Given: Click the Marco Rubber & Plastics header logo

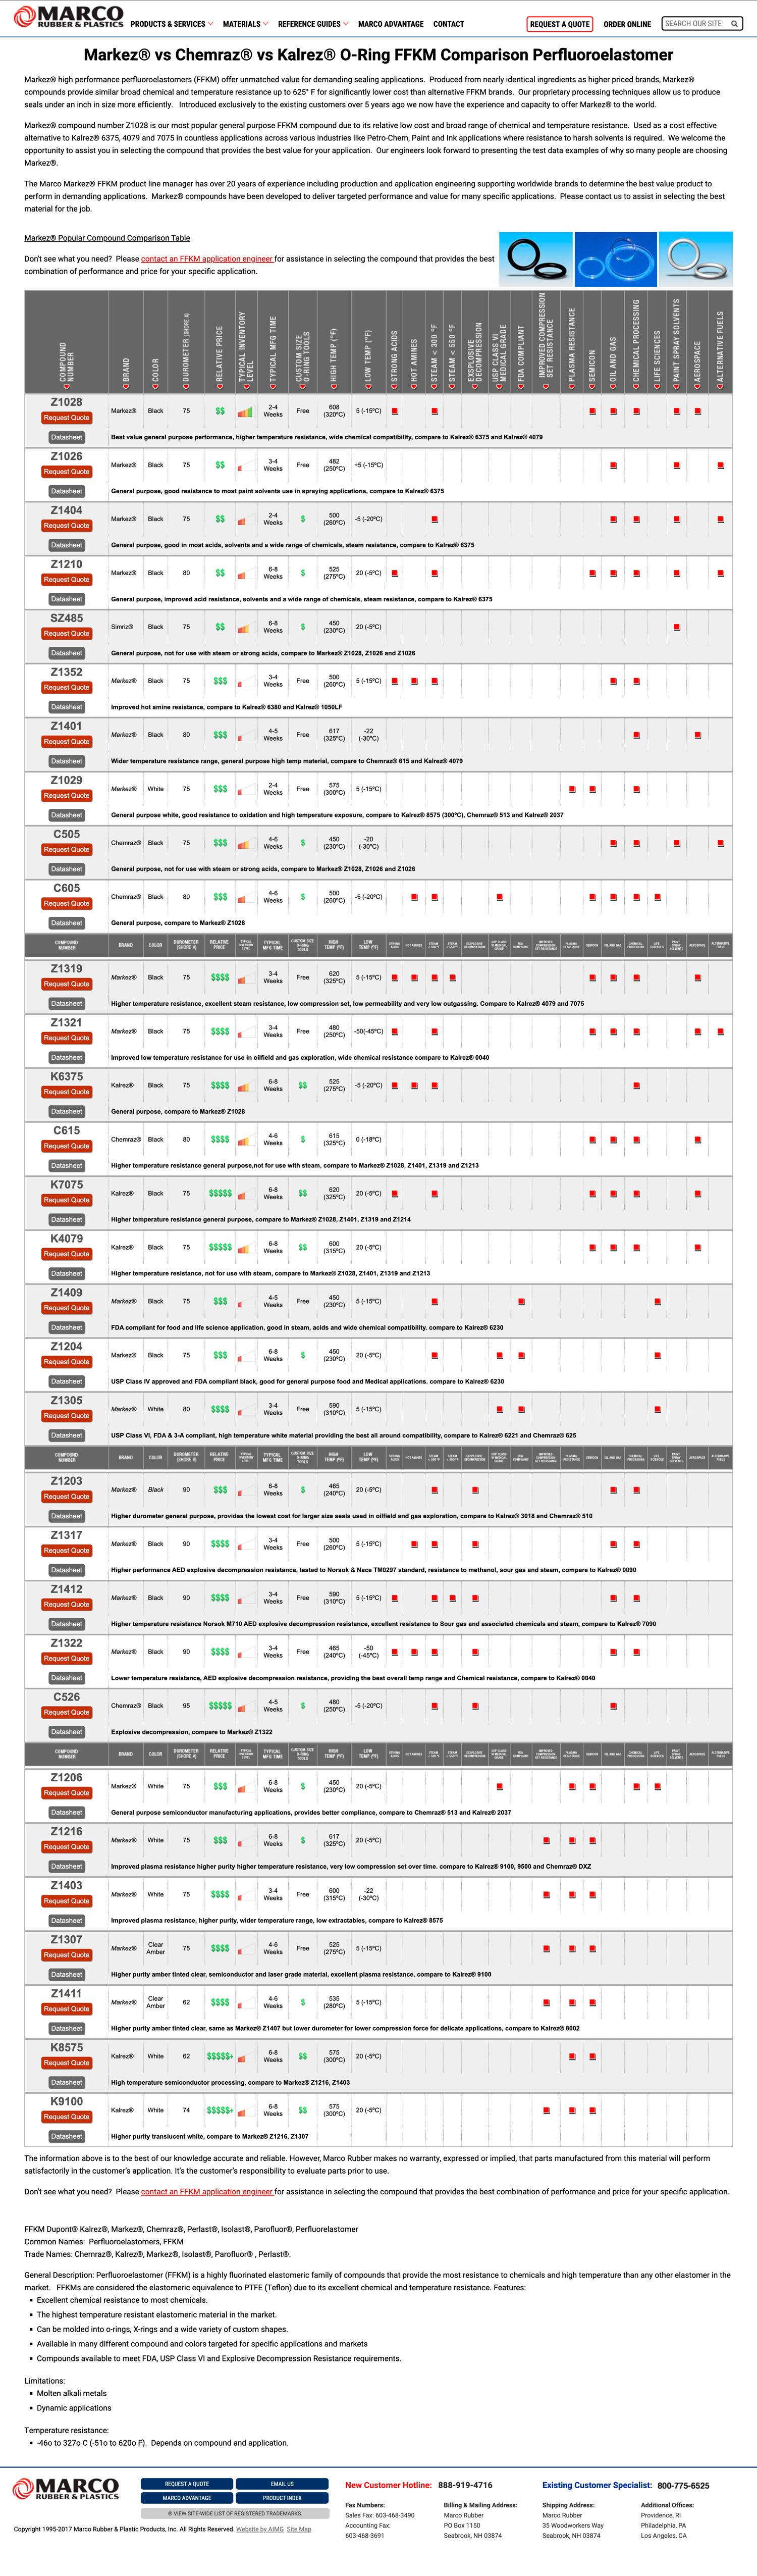Looking at the screenshot, I should [67, 17].
